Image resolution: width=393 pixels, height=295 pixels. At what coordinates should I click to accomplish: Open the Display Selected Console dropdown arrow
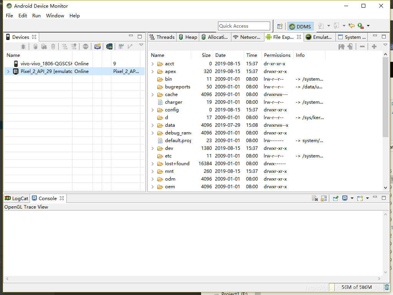(352, 198)
